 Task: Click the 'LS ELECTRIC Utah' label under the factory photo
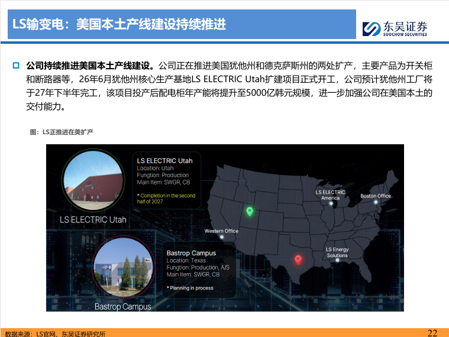pos(93,220)
